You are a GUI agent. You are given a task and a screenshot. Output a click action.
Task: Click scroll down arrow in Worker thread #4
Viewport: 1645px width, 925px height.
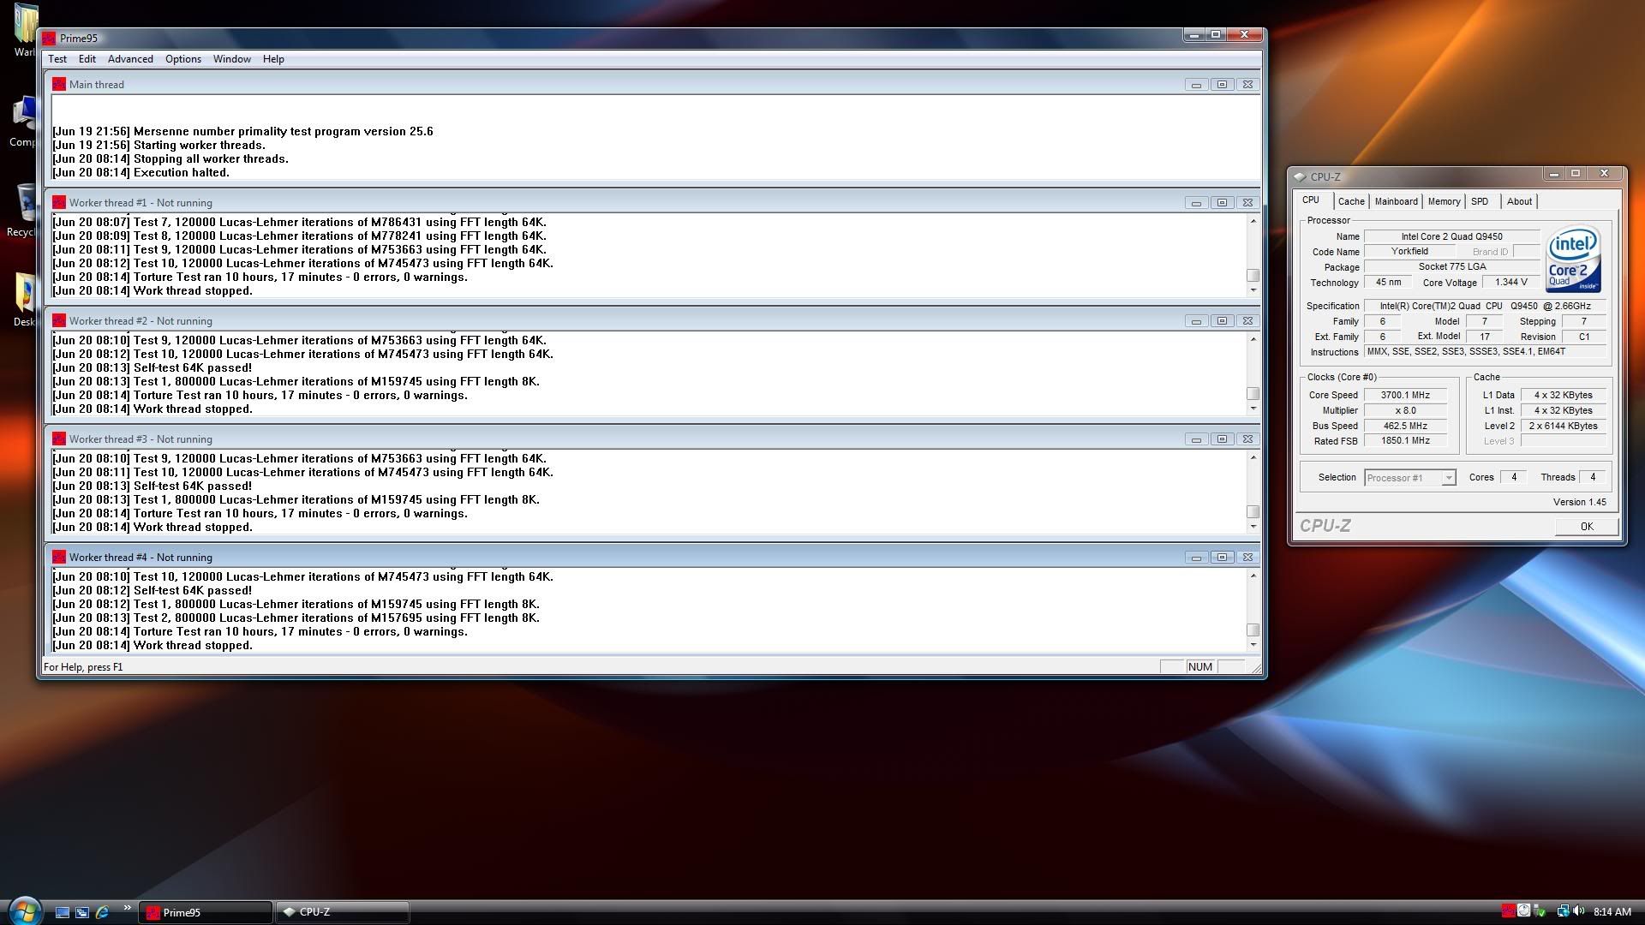(x=1253, y=645)
